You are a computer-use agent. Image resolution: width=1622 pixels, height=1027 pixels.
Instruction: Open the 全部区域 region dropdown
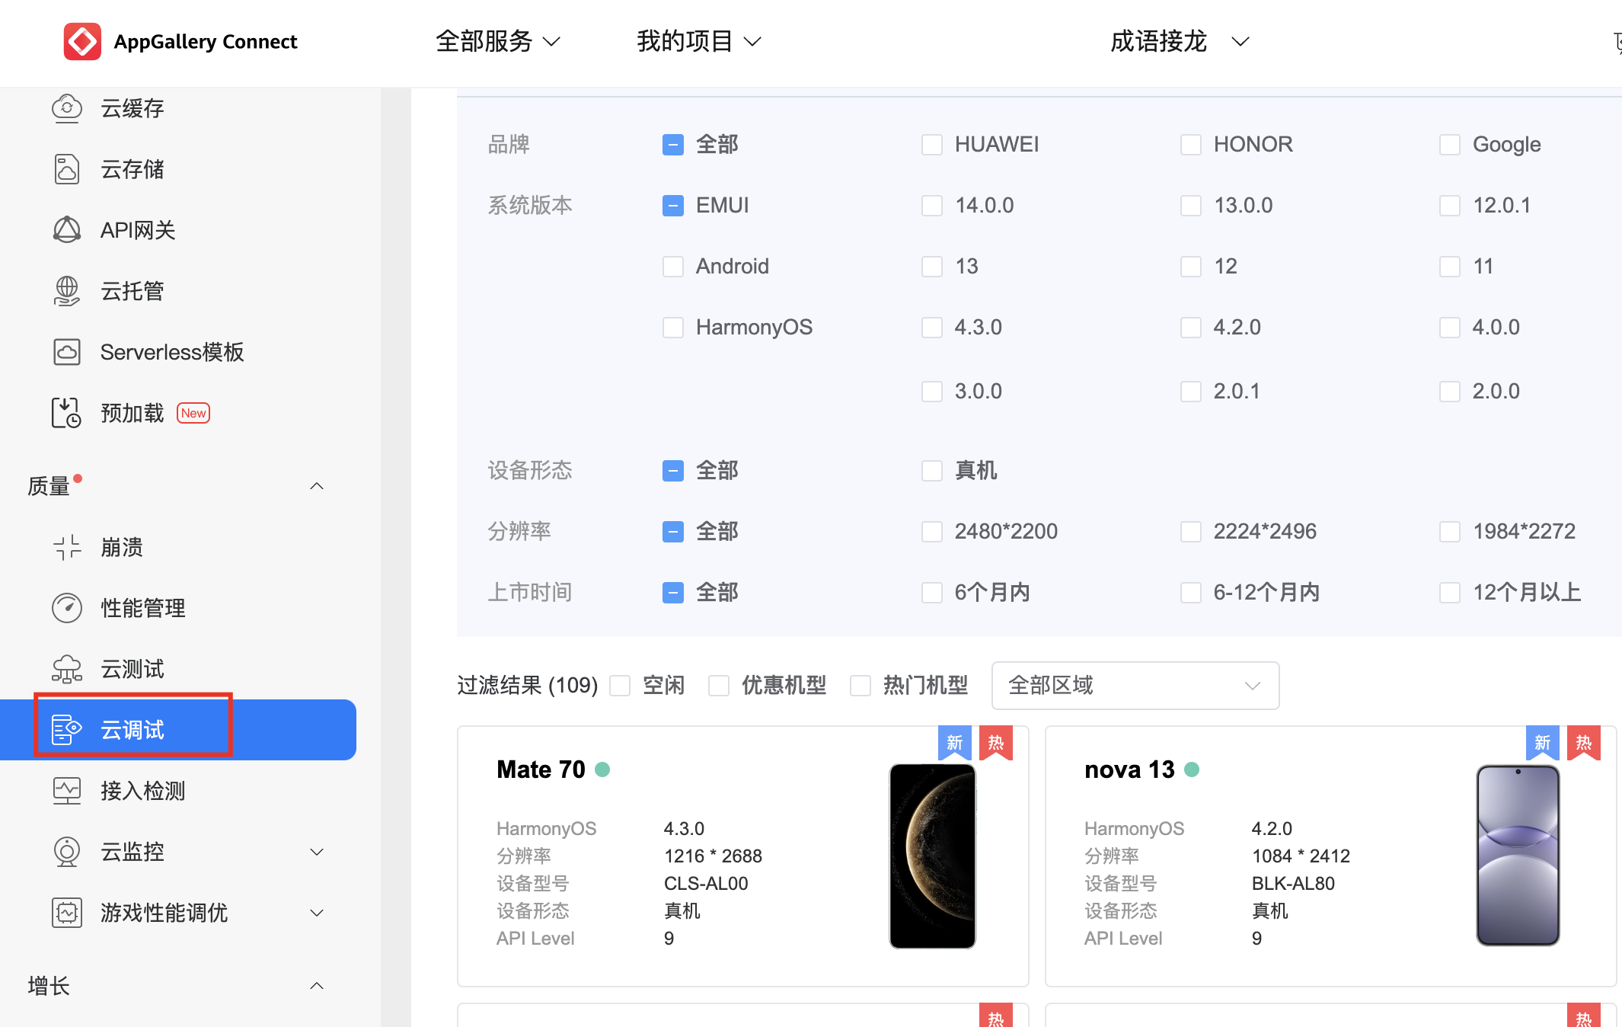pos(1135,686)
